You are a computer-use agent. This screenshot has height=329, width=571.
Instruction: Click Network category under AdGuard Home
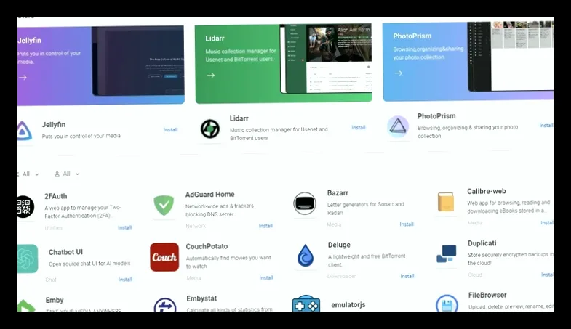(196, 226)
